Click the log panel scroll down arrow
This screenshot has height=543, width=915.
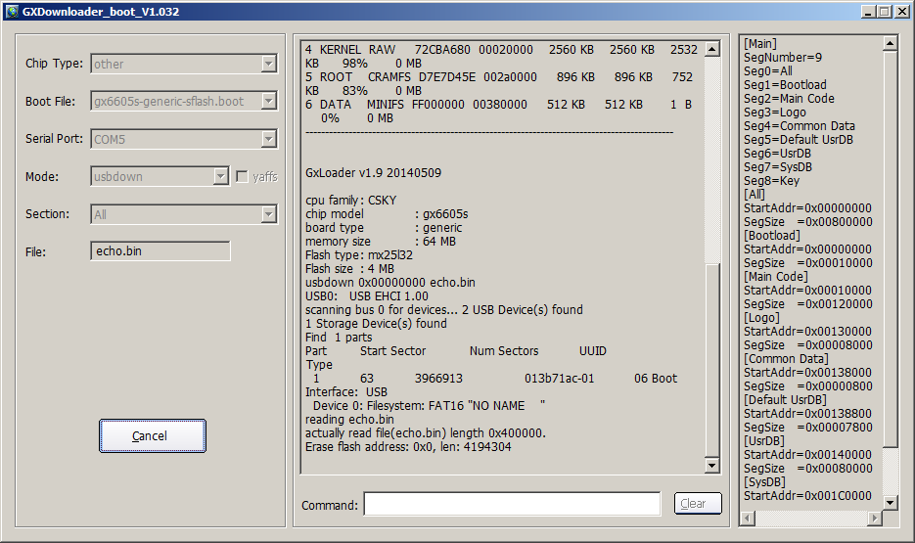click(711, 465)
